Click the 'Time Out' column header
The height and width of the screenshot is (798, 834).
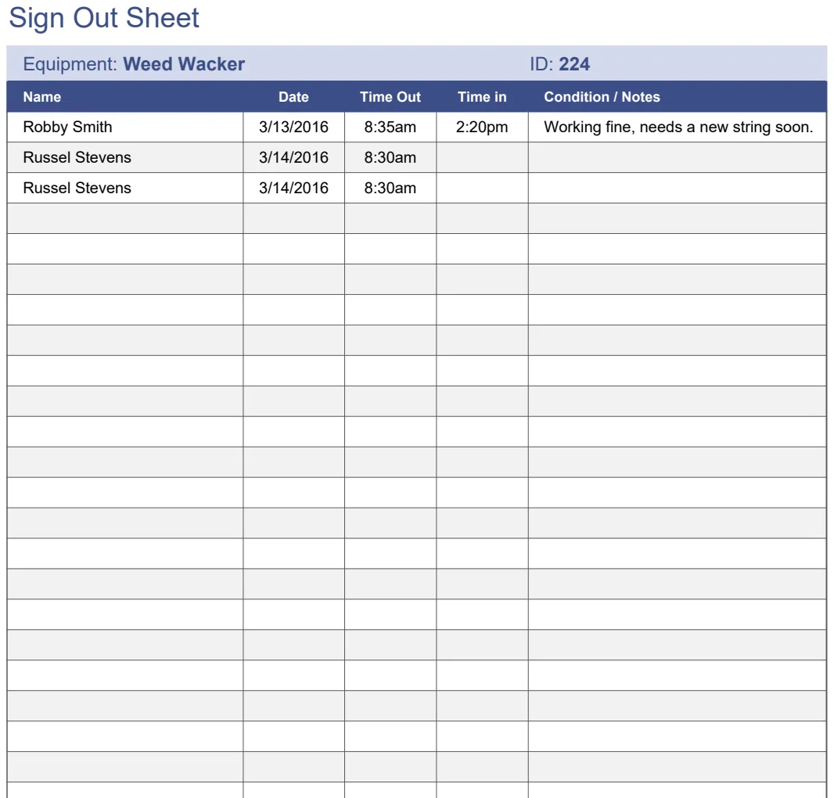pyautogui.click(x=390, y=97)
